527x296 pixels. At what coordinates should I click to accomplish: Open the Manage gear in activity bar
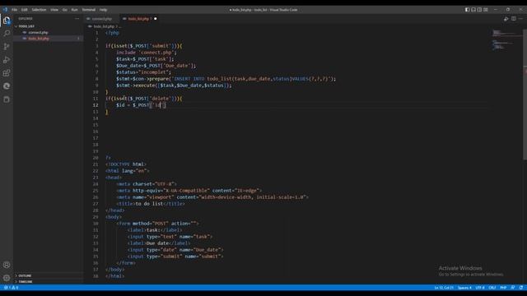(x=7, y=278)
